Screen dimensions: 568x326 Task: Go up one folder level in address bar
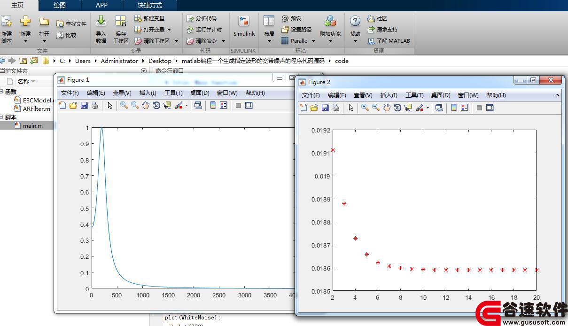point(23,61)
